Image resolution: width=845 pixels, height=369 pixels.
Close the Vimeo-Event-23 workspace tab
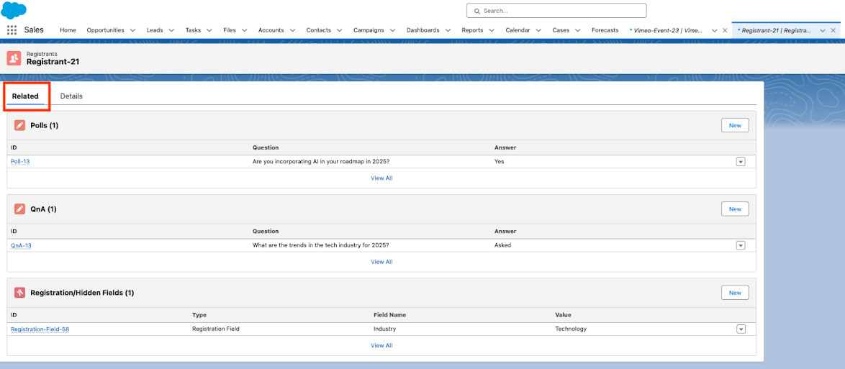tap(725, 31)
